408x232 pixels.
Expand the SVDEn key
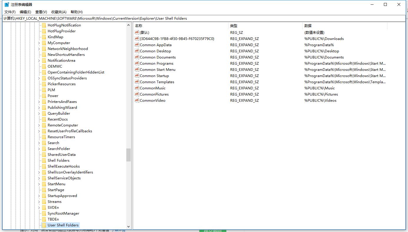39,208
